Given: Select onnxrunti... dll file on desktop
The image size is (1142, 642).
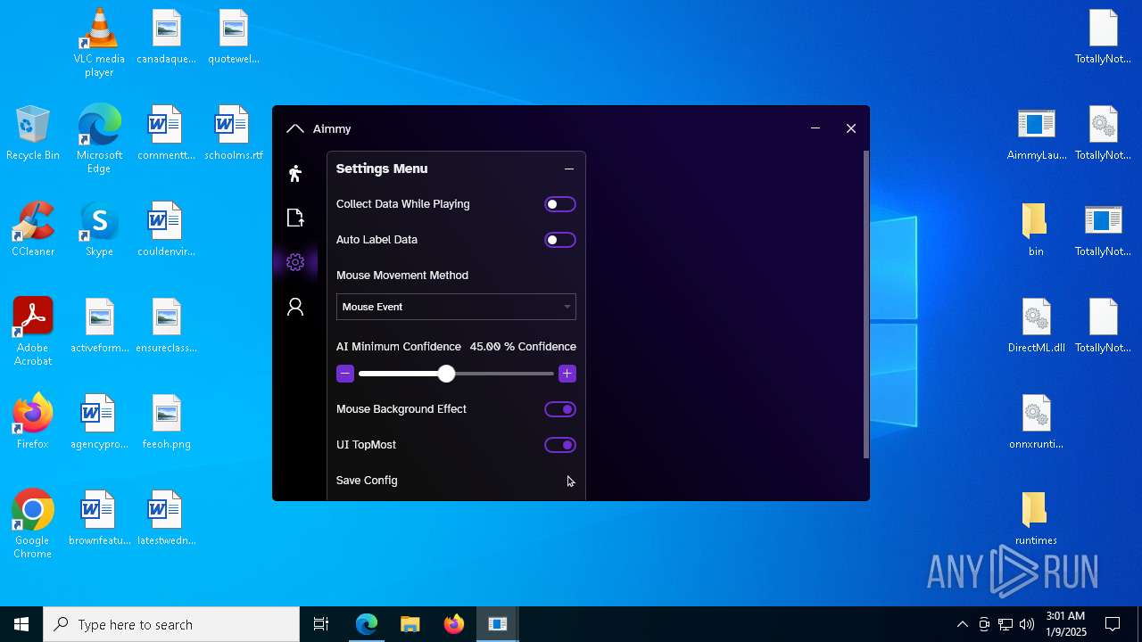Looking at the screenshot, I should coord(1036,421).
